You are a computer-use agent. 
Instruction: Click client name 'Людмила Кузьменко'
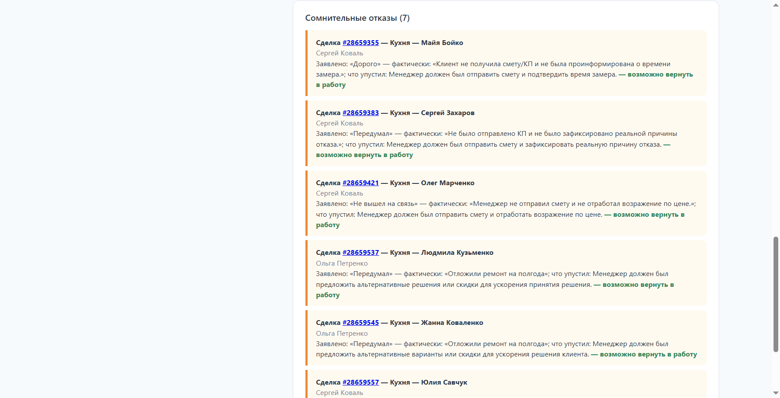coord(457,253)
